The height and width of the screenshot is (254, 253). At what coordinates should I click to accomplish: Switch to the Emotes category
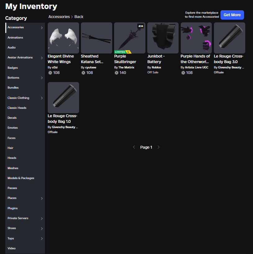(x=13, y=128)
